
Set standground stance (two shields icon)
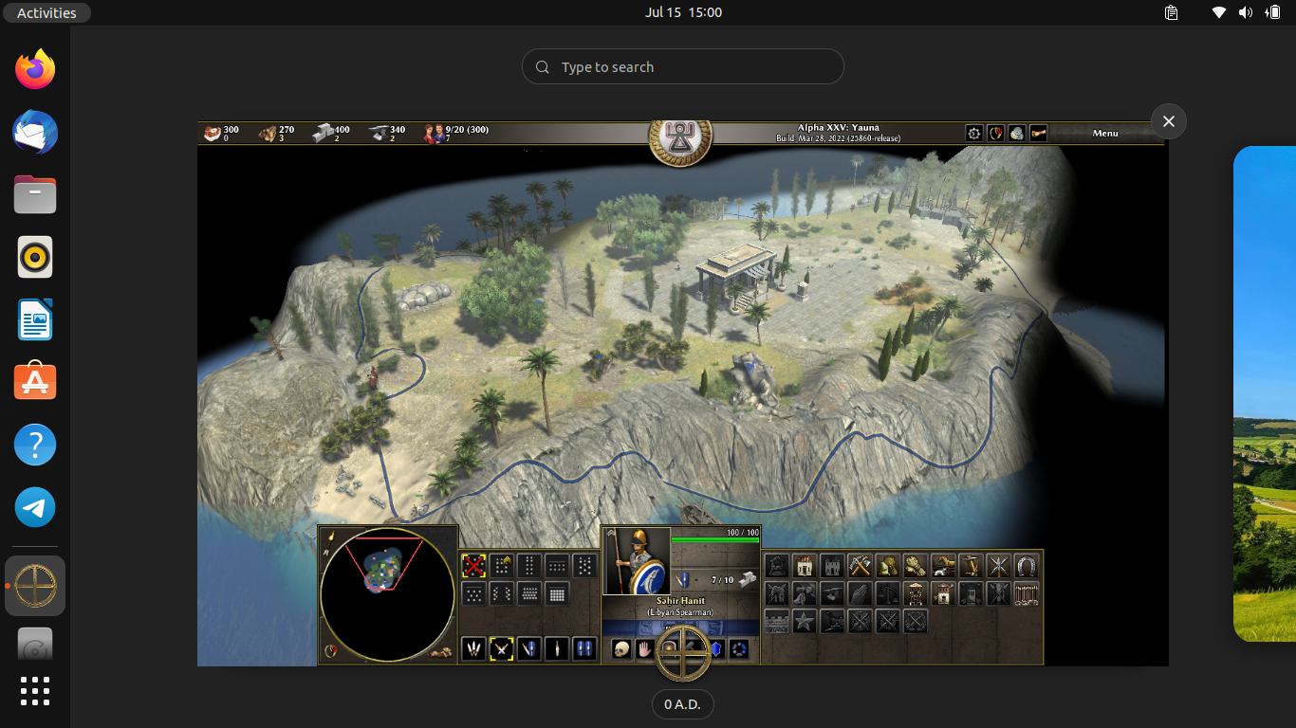pyautogui.click(x=584, y=649)
